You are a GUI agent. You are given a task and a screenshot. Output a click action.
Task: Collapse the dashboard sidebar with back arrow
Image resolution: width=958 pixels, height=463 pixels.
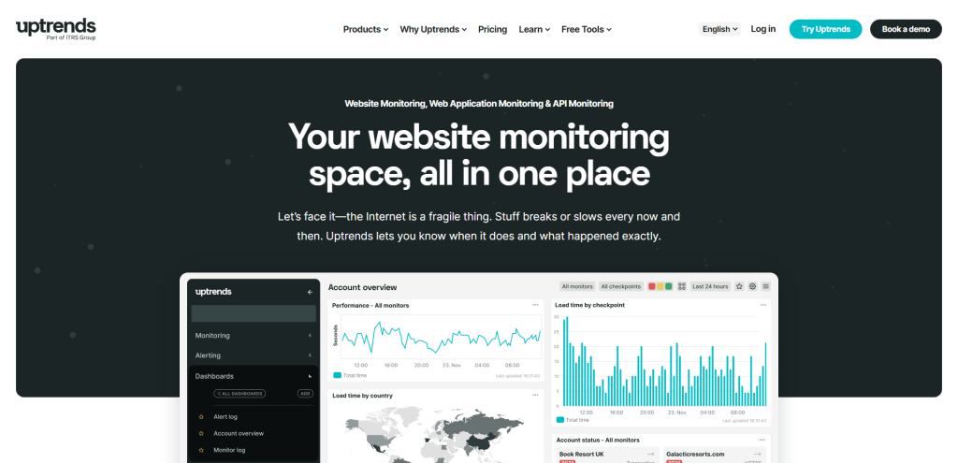pyautogui.click(x=311, y=292)
